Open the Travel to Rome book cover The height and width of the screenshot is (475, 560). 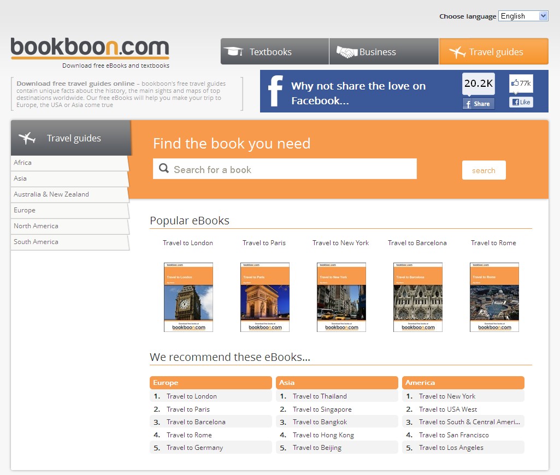494,297
